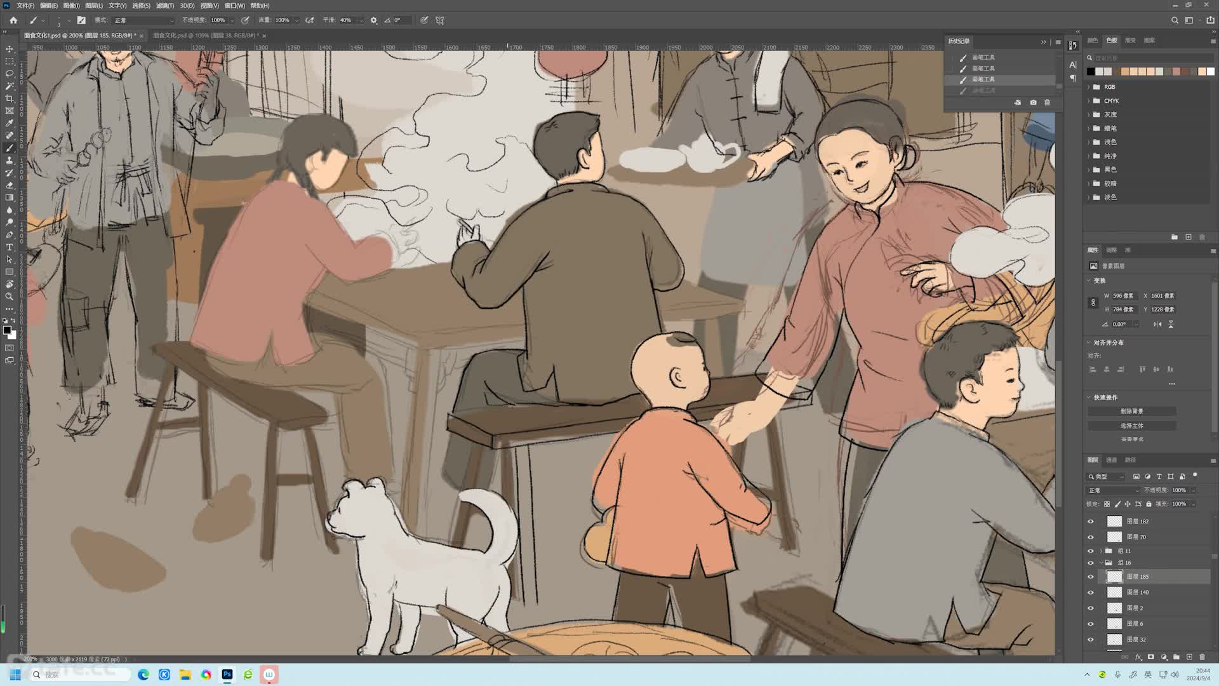Open layer blend mode 正常 dropdown
This screenshot has width=1219, height=686.
1114,490
